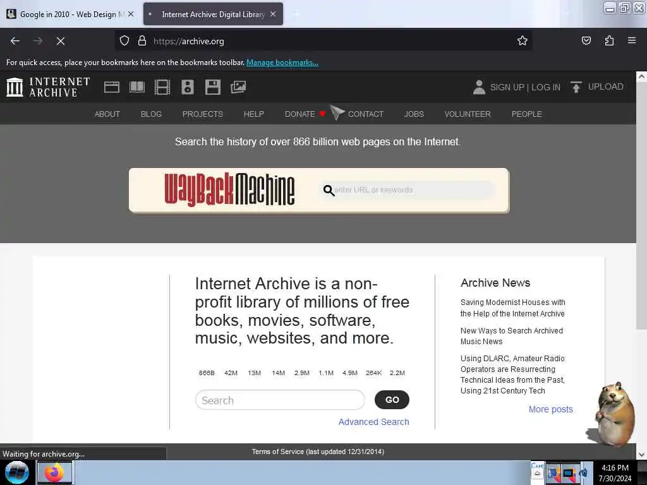
Task: Open the PEOPLE menu item
Action: tap(526, 114)
